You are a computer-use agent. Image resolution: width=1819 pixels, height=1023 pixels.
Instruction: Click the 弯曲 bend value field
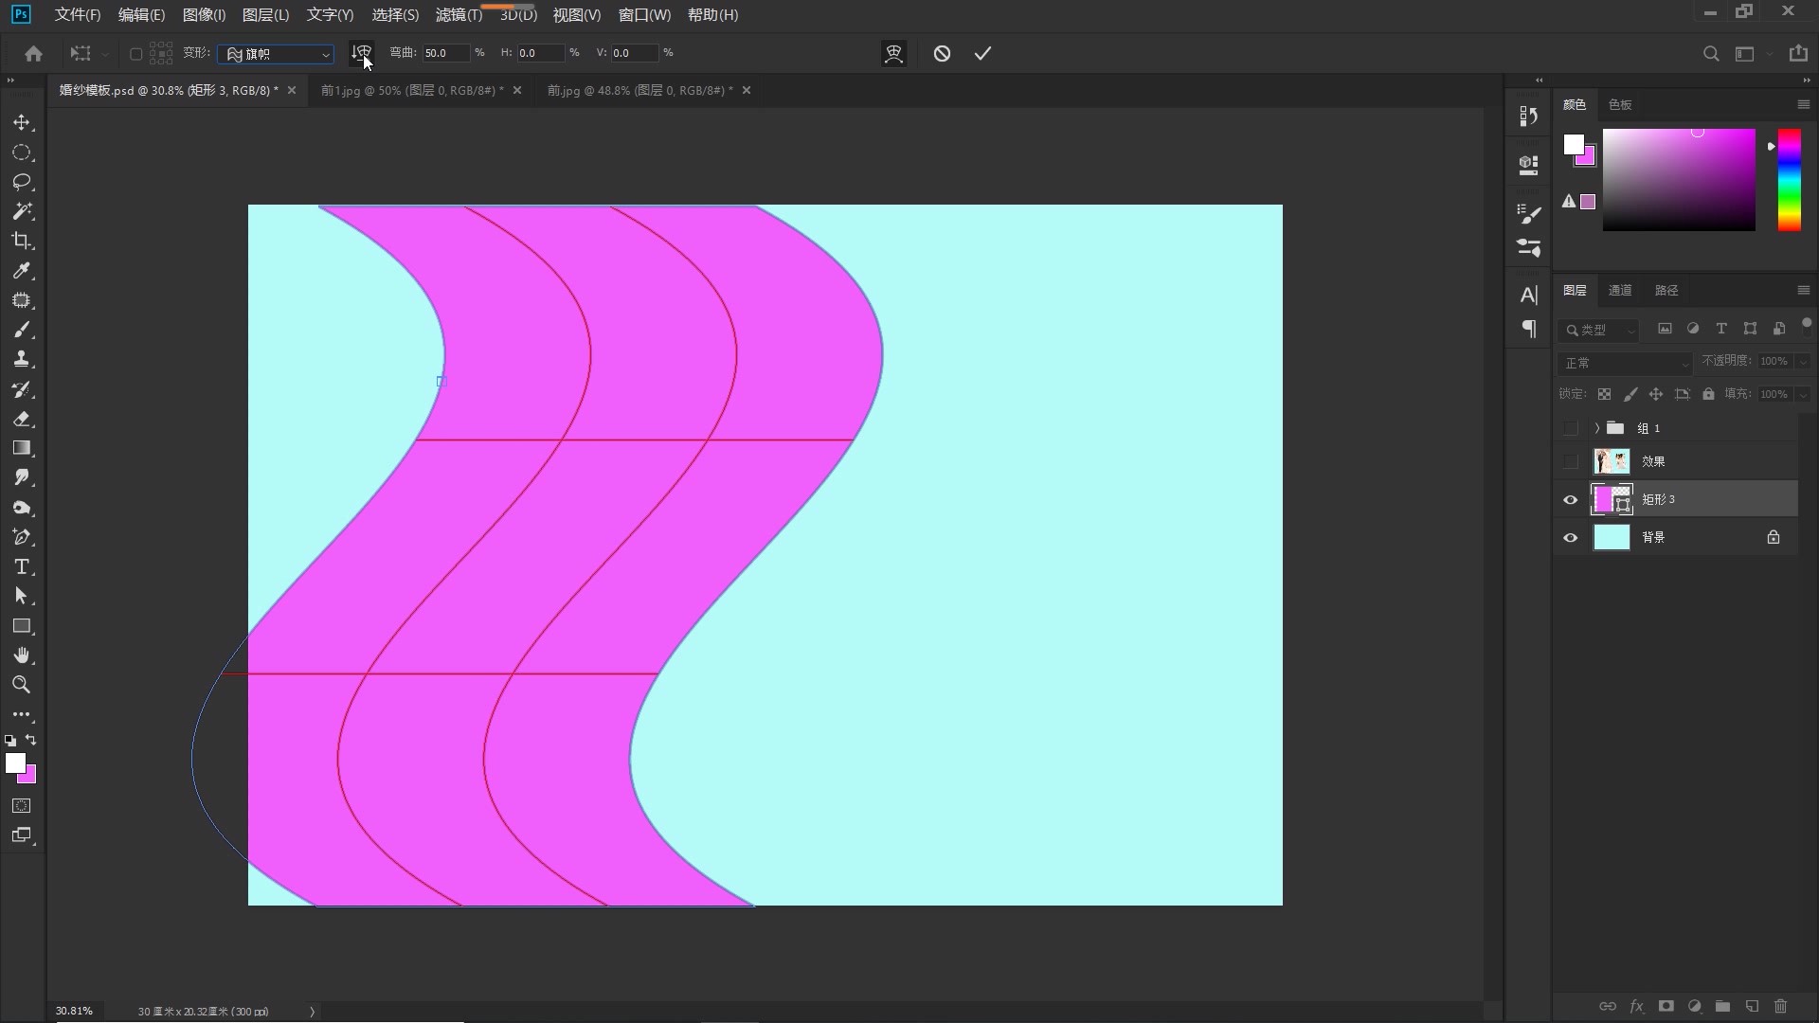coord(444,53)
